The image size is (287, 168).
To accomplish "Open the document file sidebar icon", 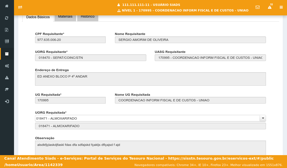I will [x=7, y=30].
